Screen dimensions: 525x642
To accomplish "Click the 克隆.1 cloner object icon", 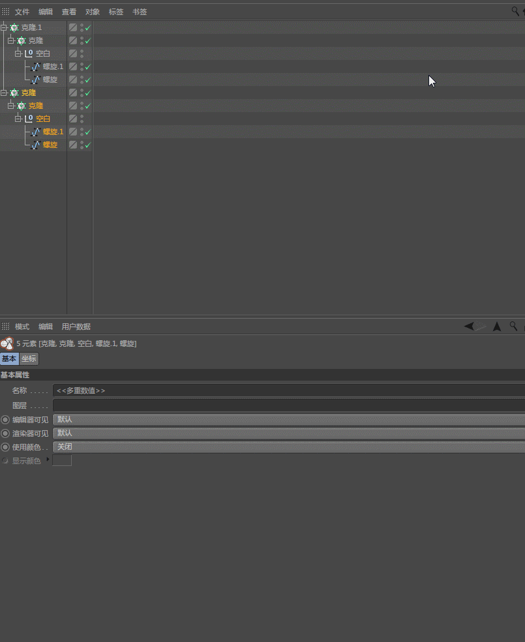I will click(14, 27).
